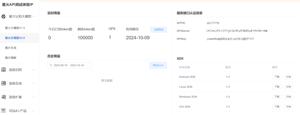Click the 语音合成 speaker icon
The width and height of the screenshot is (300, 115).
(4, 84)
